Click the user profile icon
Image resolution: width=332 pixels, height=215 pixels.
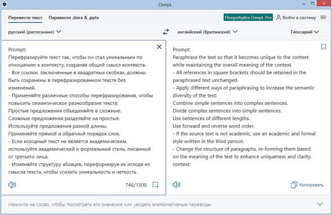click(x=279, y=17)
